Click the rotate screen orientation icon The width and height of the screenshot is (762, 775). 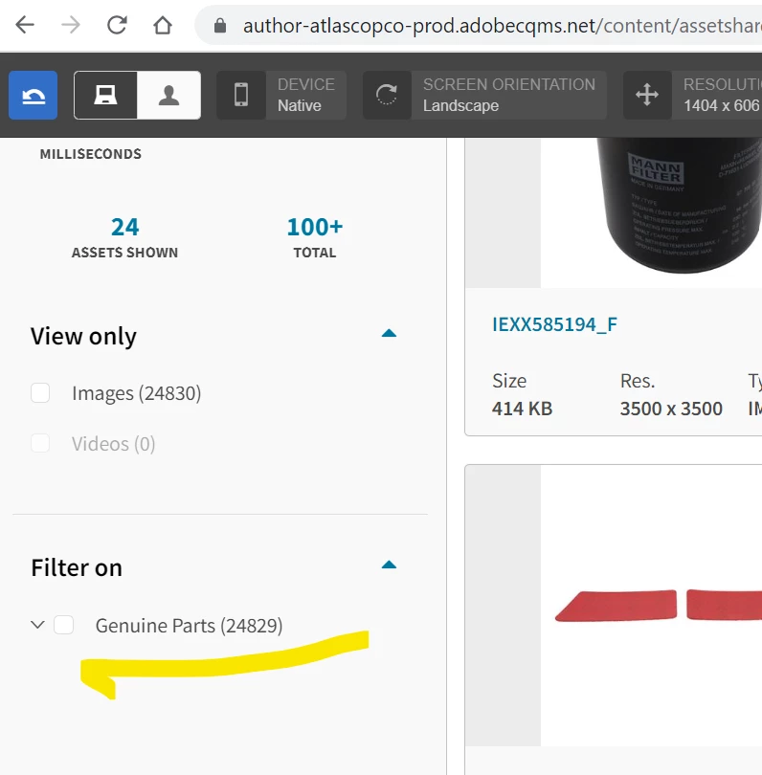(x=387, y=95)
